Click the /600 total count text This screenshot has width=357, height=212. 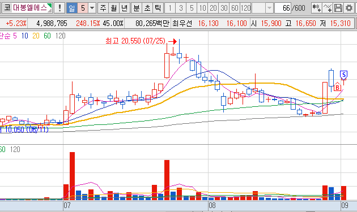click(299, 8)
